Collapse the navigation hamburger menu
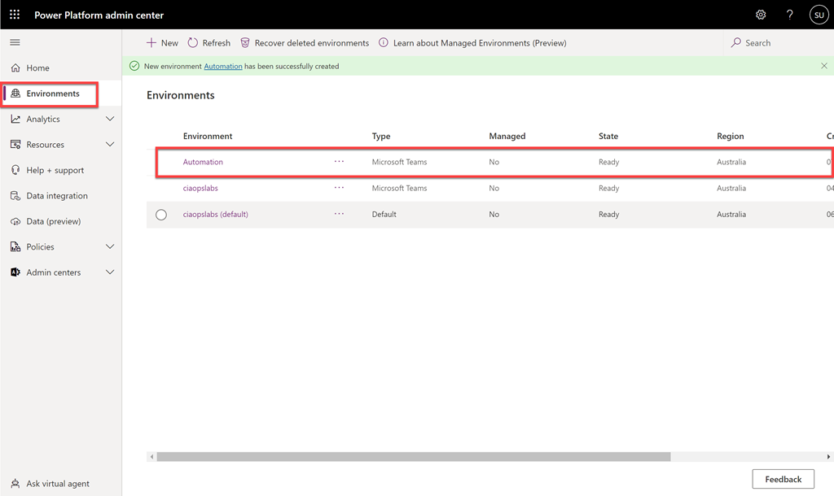The image size is (834, 496). coord(15,42)
